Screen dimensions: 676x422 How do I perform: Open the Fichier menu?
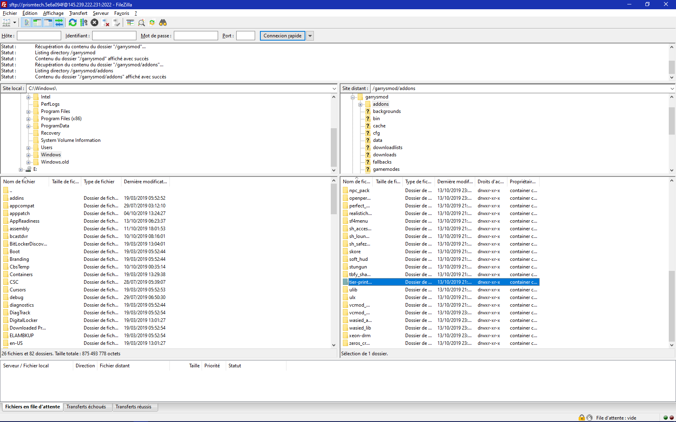tap(10, 13)
